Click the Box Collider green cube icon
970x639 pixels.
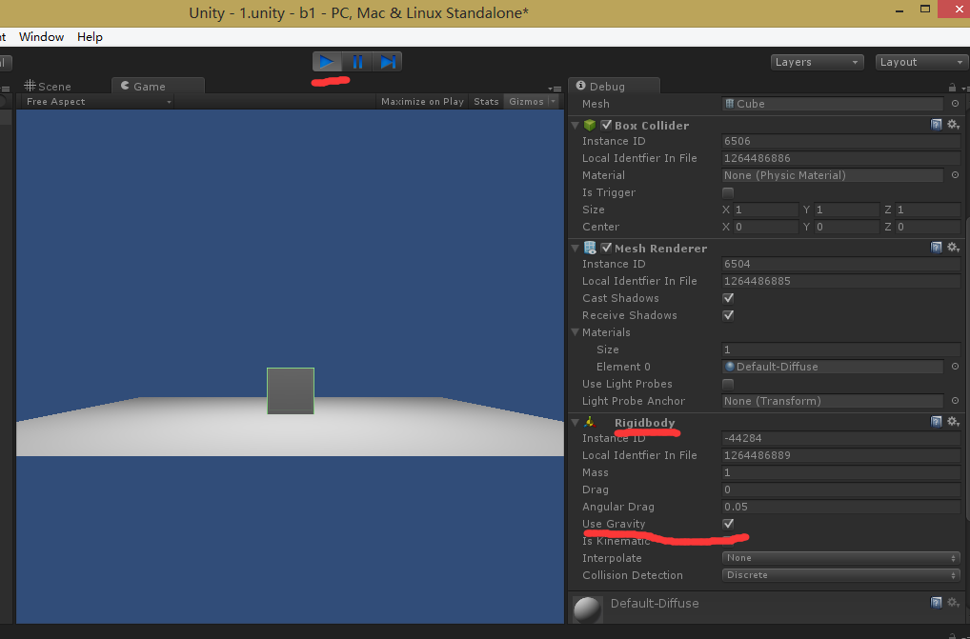click(x=590, y=126)
